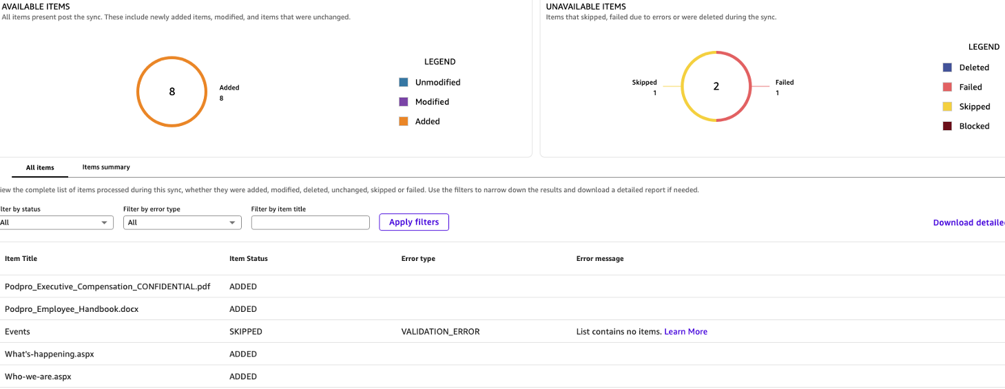This screenshot has width=1005, height=389.
Task: Select What's-happening.aspx item title
Action: 49,354
